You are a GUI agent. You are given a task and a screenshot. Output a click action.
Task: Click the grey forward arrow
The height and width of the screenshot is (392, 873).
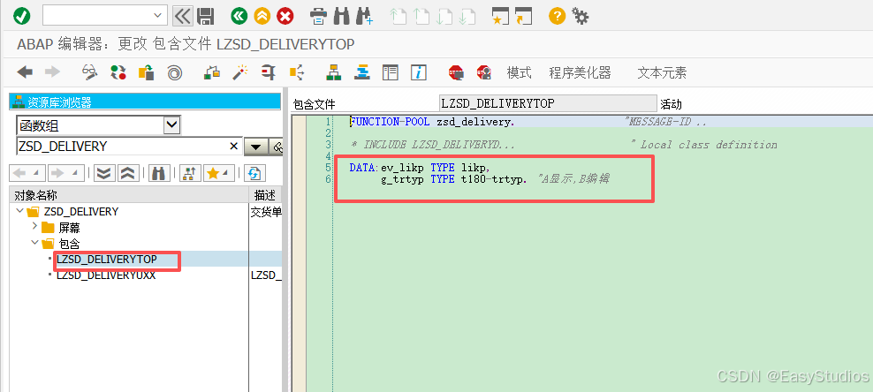pyautogui.click(x=52, y=72)
